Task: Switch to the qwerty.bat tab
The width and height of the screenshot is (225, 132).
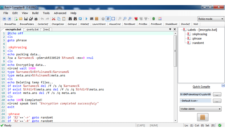Action: tap(32, 29)
